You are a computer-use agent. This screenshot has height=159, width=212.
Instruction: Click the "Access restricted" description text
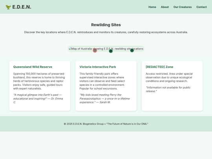[x=169, y=77]
